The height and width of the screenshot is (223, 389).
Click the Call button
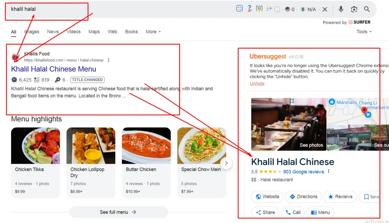[x=293, y=213]
